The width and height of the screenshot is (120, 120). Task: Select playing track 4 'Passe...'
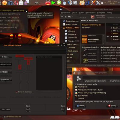[115, 37]
